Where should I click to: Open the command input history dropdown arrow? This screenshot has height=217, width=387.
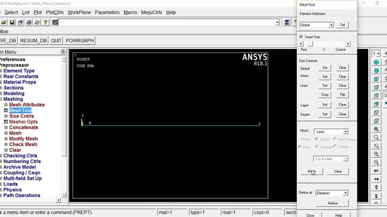(278, 23)
